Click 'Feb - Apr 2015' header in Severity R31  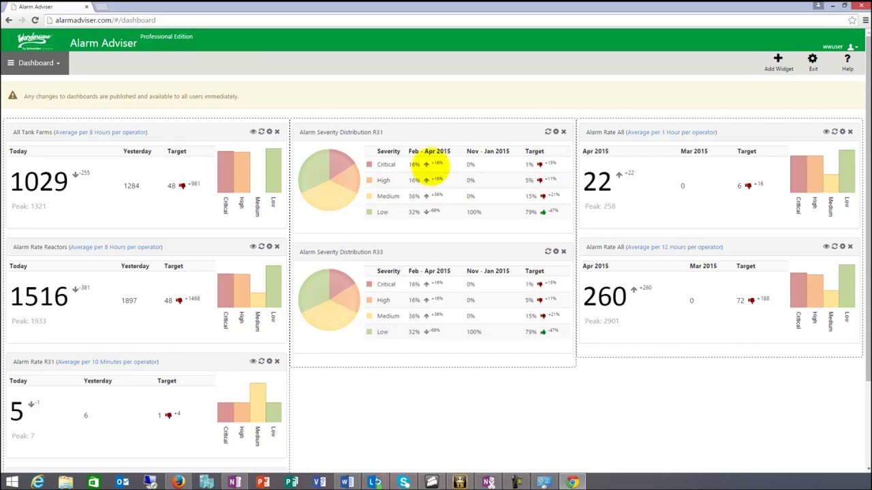point(429,151)
